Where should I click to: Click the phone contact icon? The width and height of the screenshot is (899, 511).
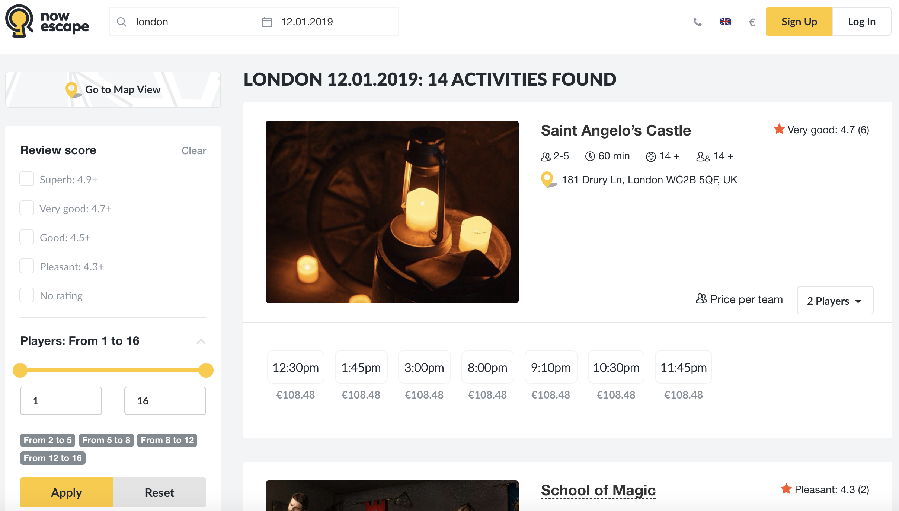(x=697, y=22)
